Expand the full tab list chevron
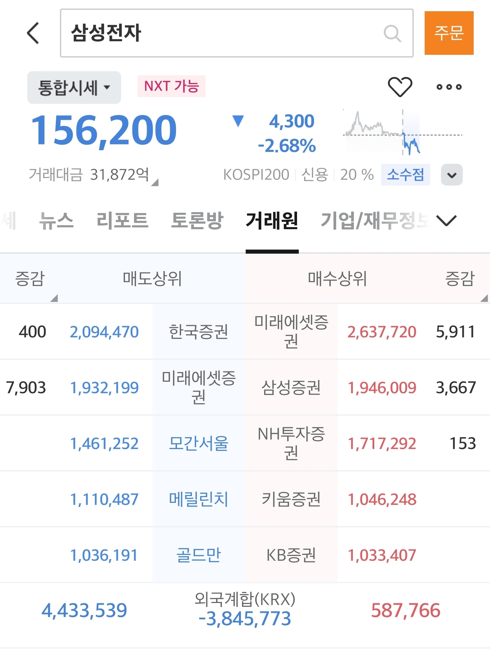 pyautogui.click(x=446, y=221)
